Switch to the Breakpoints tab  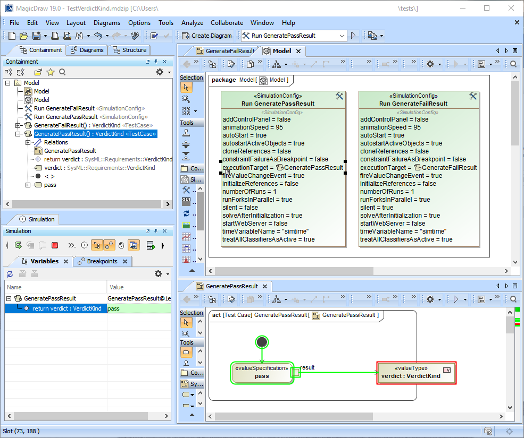pyautogui.click(x=102, y=261)
